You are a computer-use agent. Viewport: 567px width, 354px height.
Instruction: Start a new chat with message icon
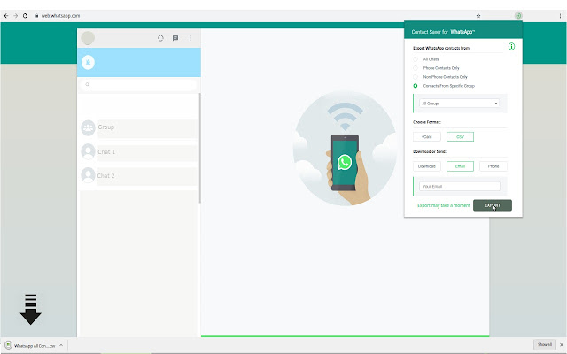[x=175, y=38]
